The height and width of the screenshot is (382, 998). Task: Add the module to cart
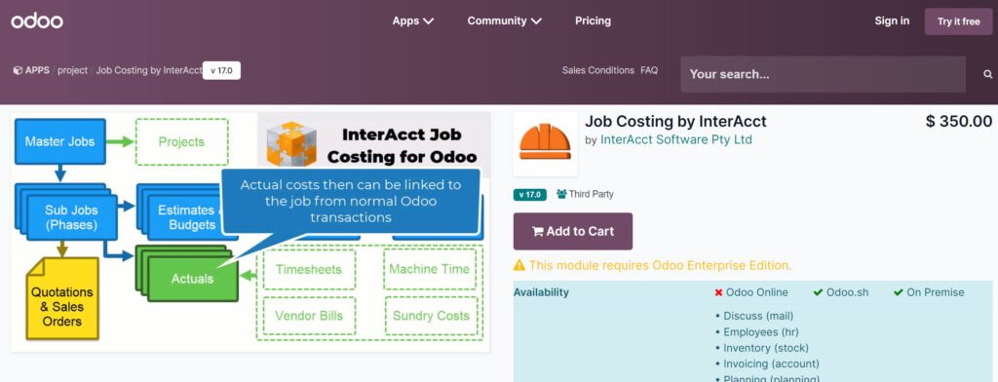coord(573,231)
